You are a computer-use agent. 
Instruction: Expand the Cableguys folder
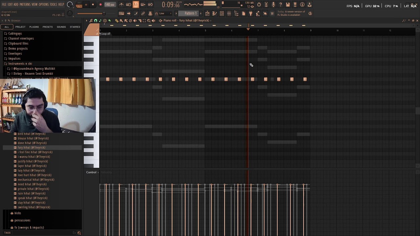coord(15,33)
